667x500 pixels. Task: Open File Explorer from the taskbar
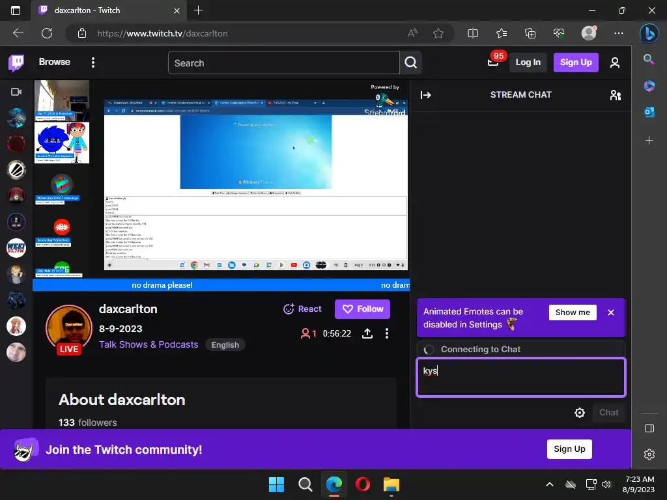click(x=391, y=484)
